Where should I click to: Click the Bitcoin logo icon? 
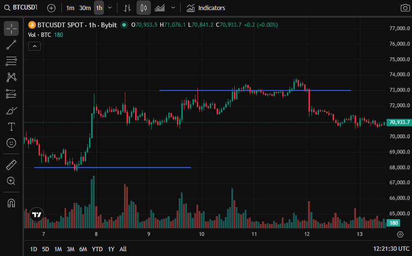point(32,25)
